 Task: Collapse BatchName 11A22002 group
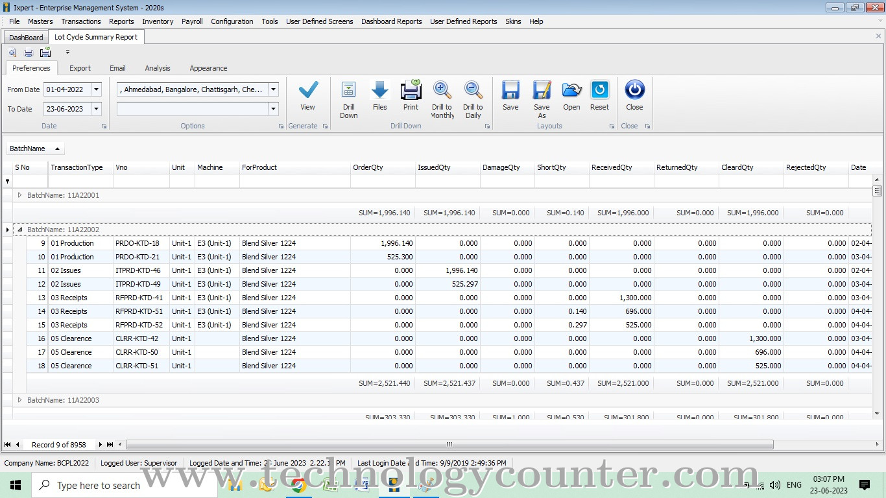click(19, 230)
